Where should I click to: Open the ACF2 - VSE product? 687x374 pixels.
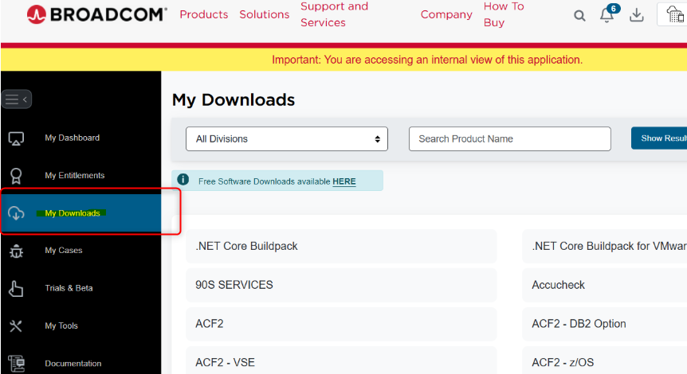(341, 362)
